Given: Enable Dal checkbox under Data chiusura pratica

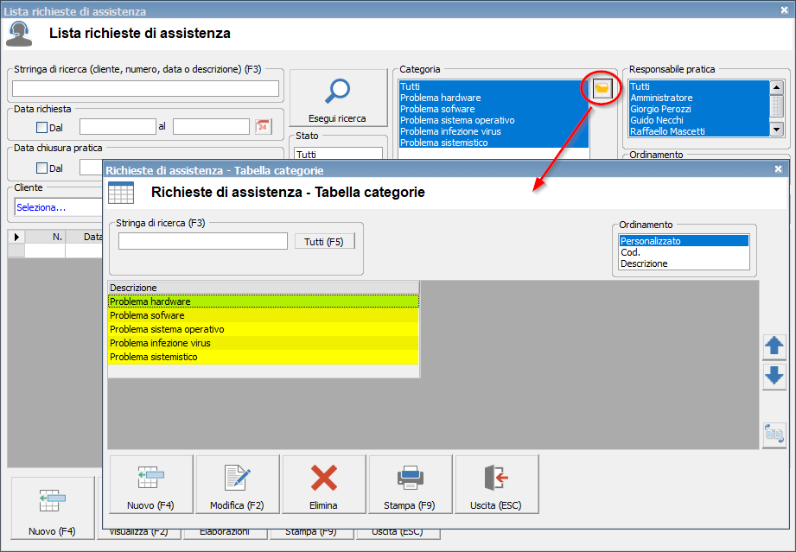Looking at the screenshot, I should click(41, 168).
